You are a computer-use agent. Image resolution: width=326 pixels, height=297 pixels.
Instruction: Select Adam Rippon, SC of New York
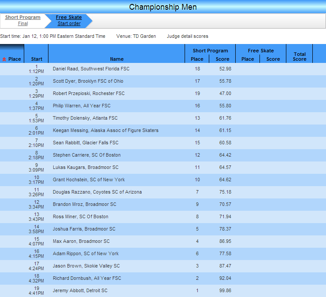pos(85,253)
